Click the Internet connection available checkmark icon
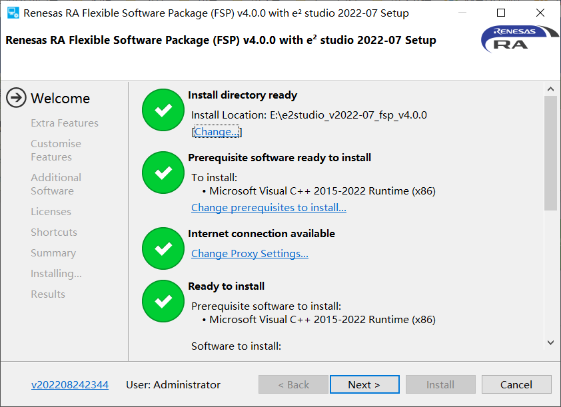Screen dimensions: 561x407 [163, 248]
